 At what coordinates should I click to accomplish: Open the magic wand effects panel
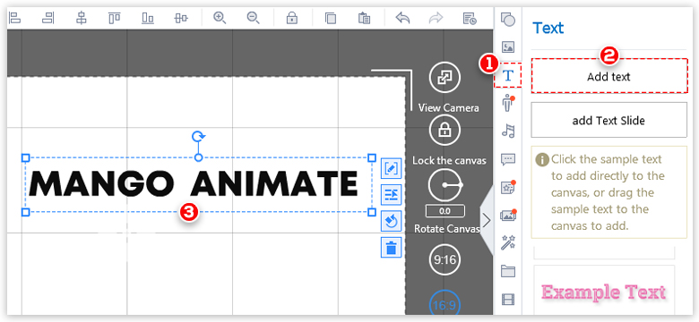508,242
